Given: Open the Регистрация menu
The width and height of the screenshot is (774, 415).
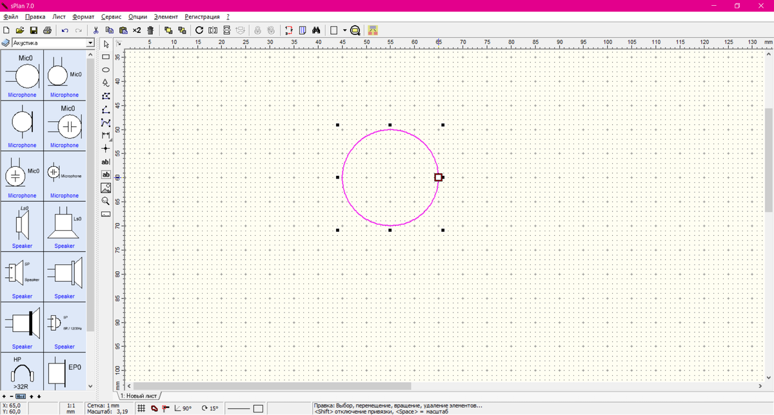Looking at the screenshot, I should coord(202,16).
